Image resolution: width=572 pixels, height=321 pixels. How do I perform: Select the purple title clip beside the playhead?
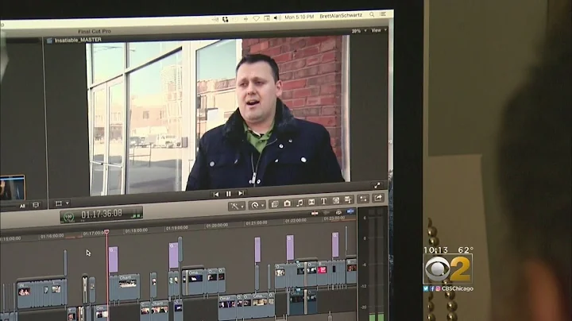pos(113,260)
